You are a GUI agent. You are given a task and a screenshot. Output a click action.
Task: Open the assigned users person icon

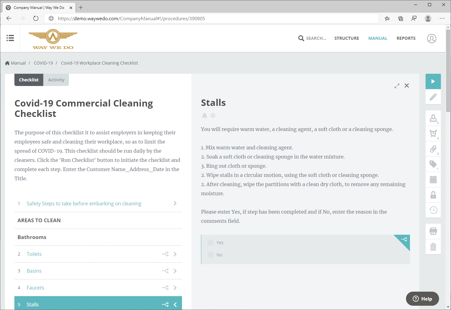pos(433,118)
